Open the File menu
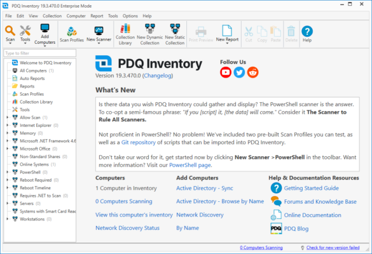Image resolution: width=372 pixels, height=254 pixels. coord(8,16)
